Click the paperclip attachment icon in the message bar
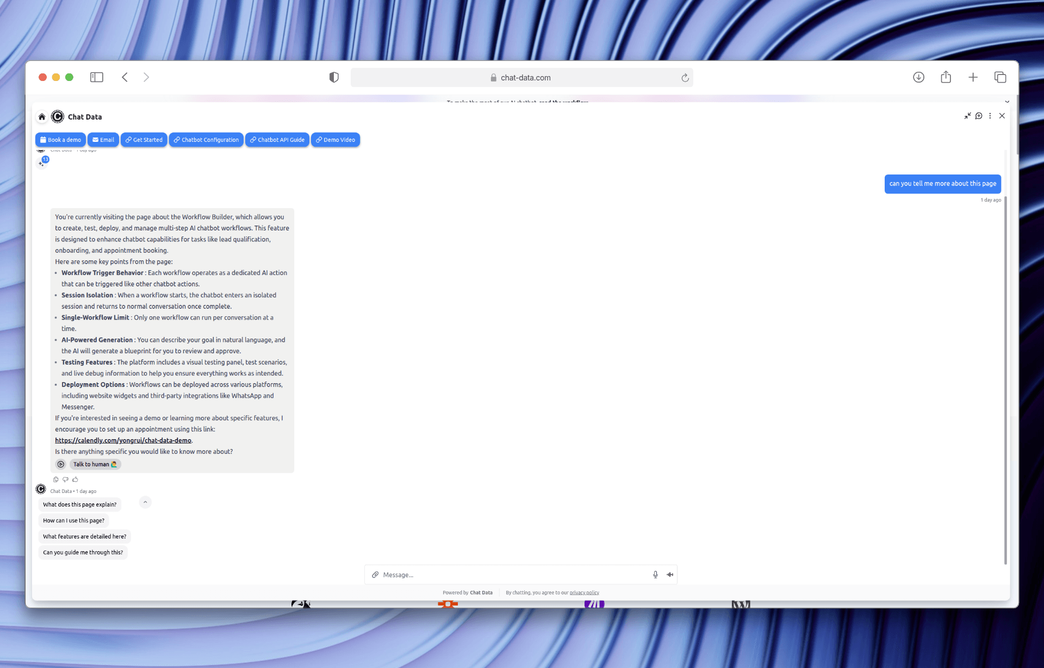The width and height of the screenshot is (1044, 668). (375, 575)
